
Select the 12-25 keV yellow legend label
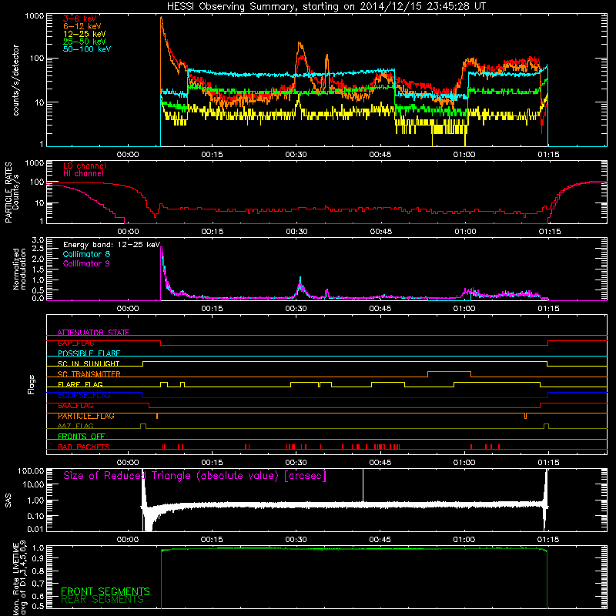85,34
